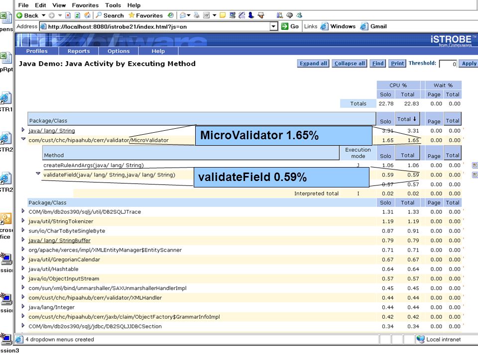478x358 pixels.
Task: Click the yellow Discuss note icon
Action: [223, 15]
